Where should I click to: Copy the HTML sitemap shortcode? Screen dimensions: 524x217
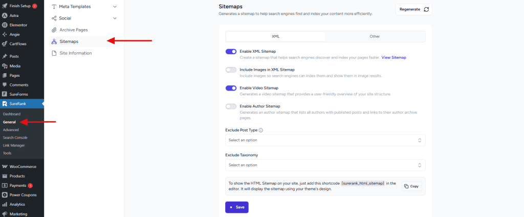tap(411, 186)
